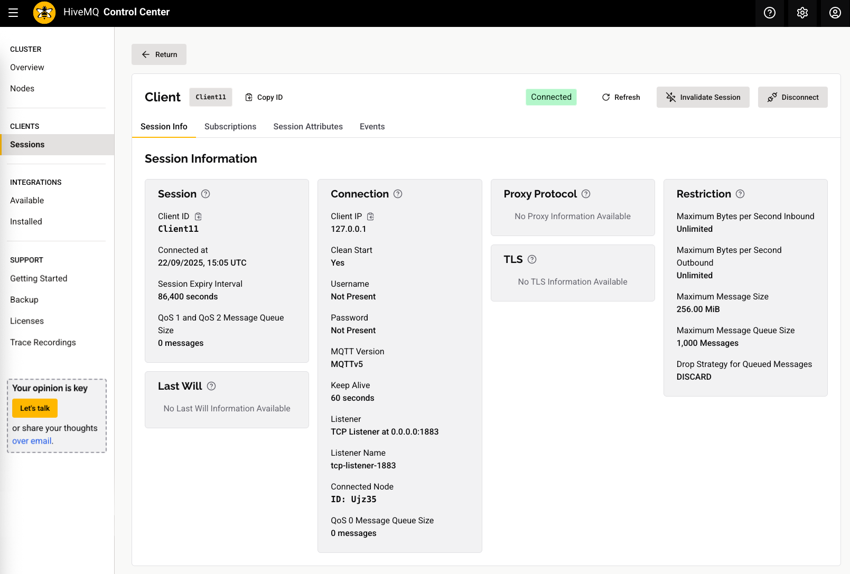Click the Copy ID clipboard icon
Image resolution: width=850 pixels, height=574 pixels.
249,97
